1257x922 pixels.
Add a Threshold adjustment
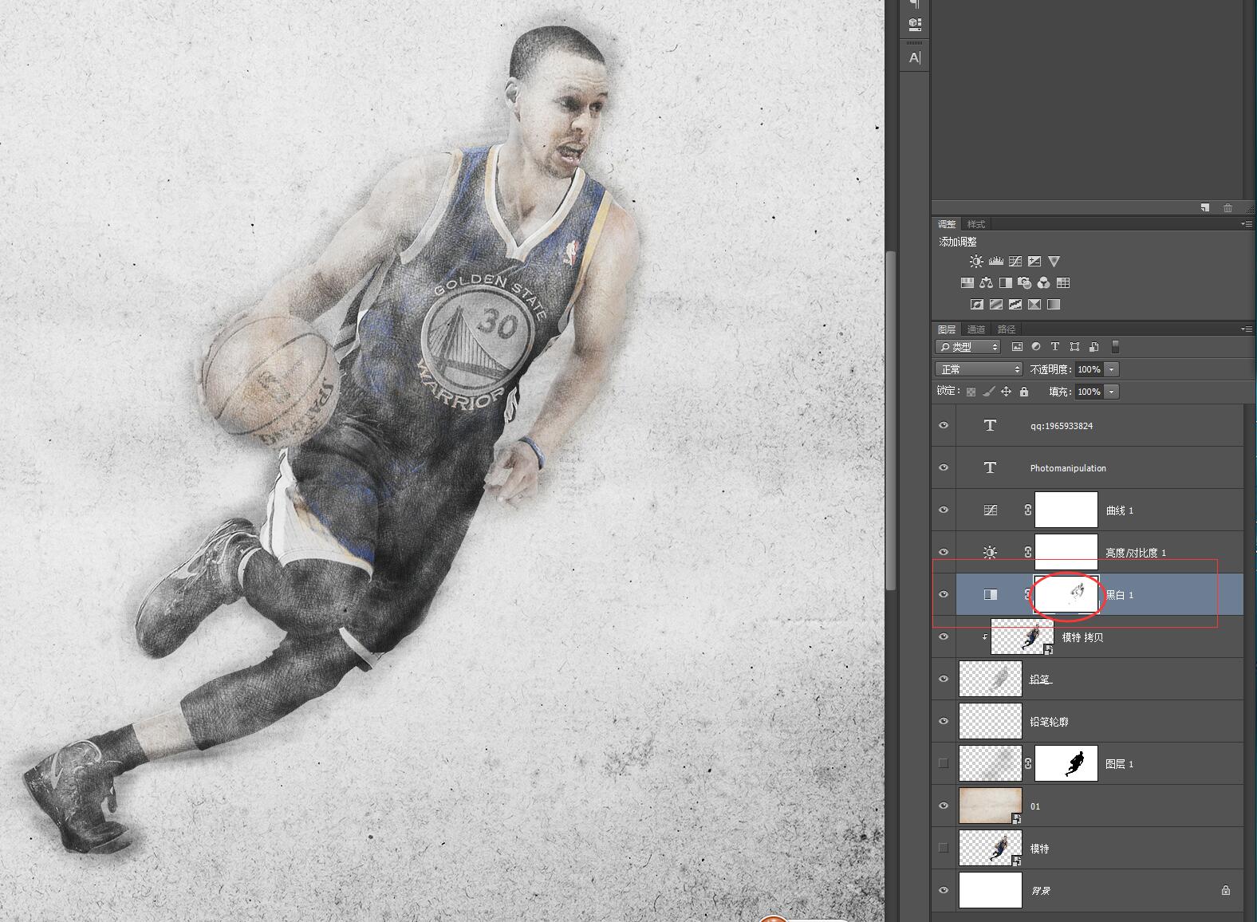(1015, 304)
